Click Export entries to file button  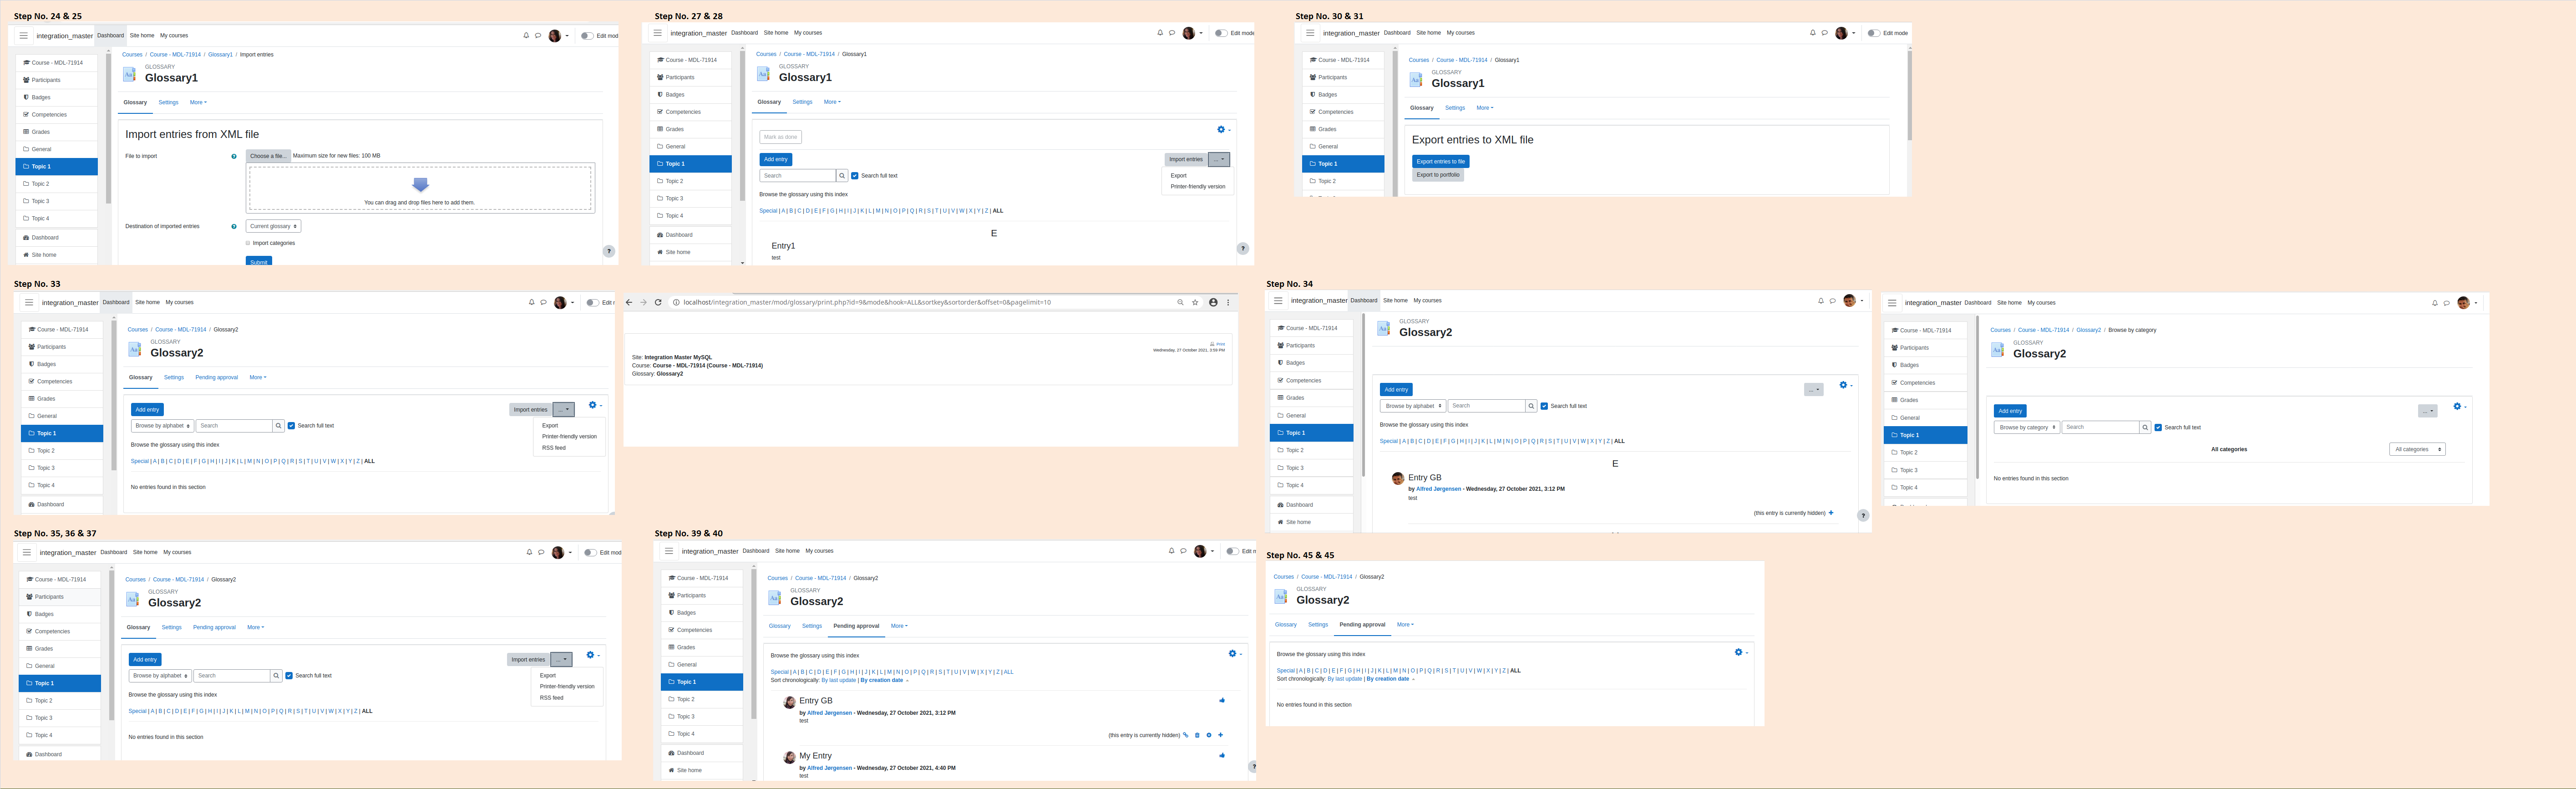[1441, 161]
